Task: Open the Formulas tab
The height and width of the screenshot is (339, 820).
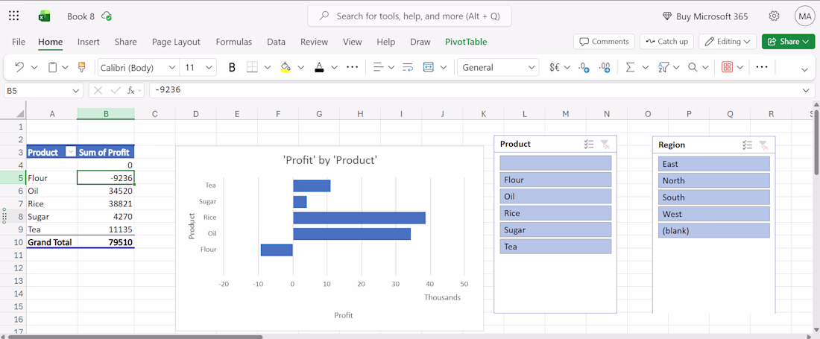Action: (x=234, y=42)
